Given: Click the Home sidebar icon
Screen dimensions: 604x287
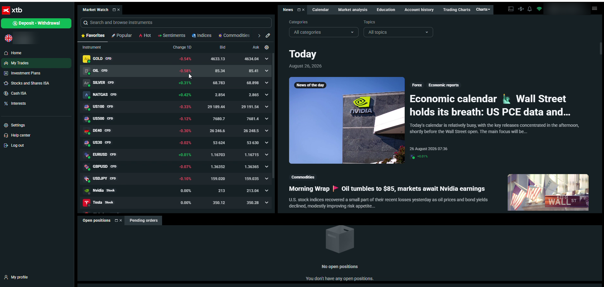Looking at the screenshot, I should point(6,53).
